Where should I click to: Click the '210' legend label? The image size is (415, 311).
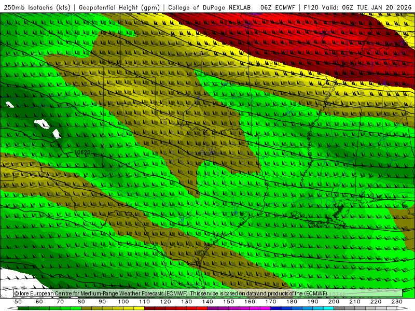pyautogui.click(x=355, y=302)
